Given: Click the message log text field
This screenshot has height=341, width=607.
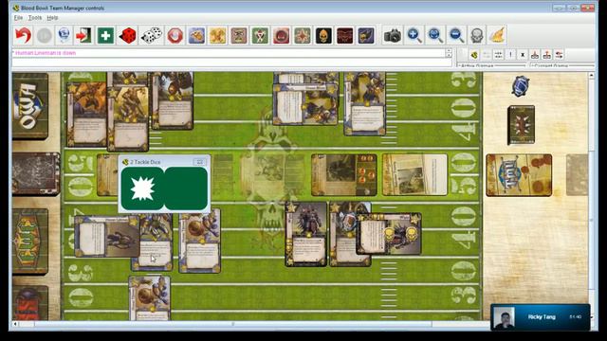Looking at the screenshot, I should click(229, 53).
